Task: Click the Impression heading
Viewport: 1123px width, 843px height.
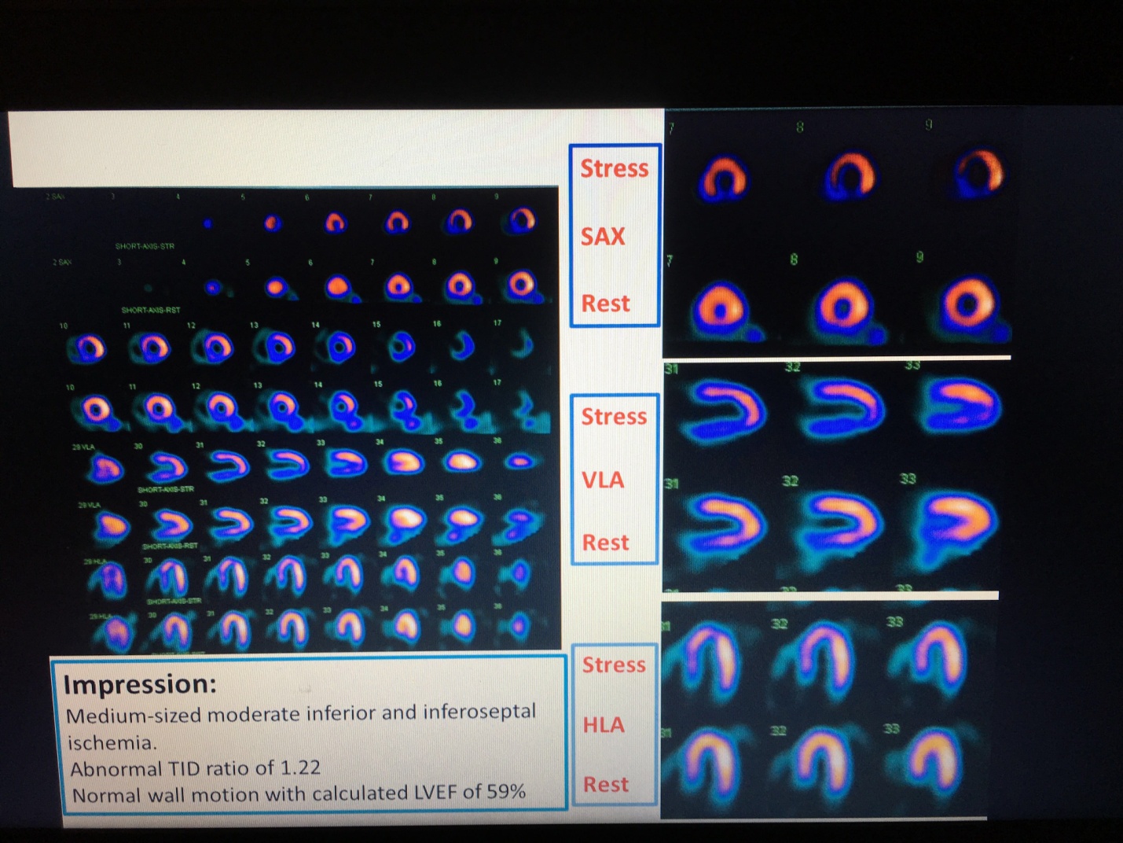Action: tap(139, 684)
